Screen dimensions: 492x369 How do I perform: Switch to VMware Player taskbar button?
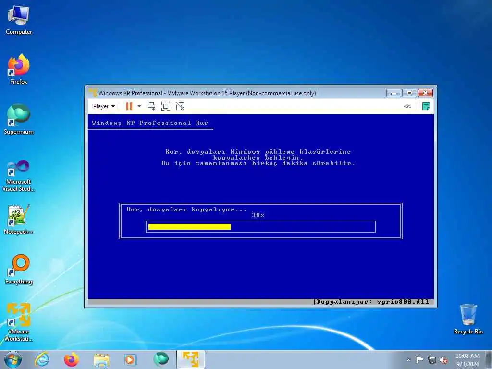click(x=190, y=359)
